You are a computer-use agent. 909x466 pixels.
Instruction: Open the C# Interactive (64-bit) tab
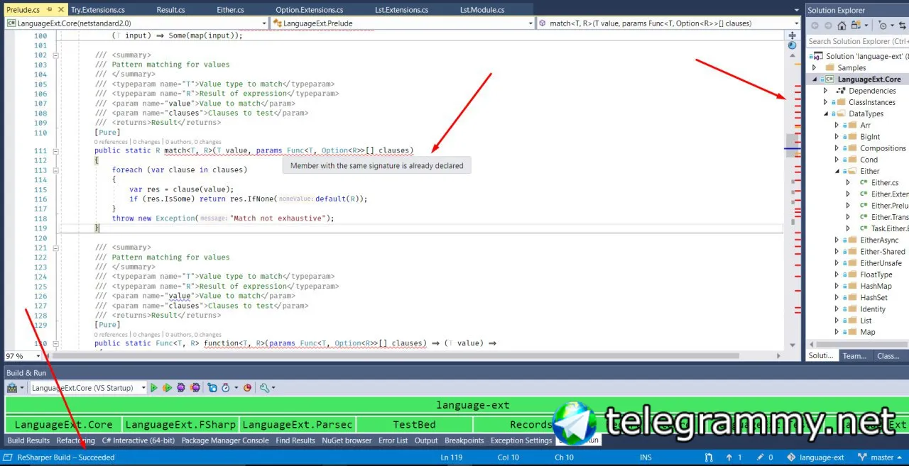[x=138, y=440]
